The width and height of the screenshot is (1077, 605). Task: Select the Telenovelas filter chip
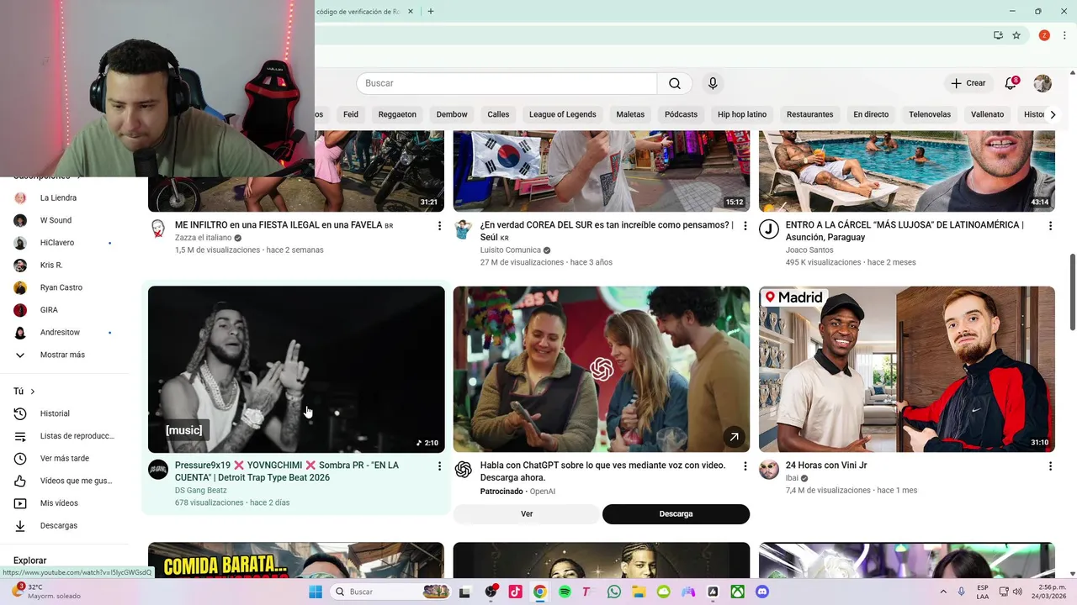click(x=930, y=114)
